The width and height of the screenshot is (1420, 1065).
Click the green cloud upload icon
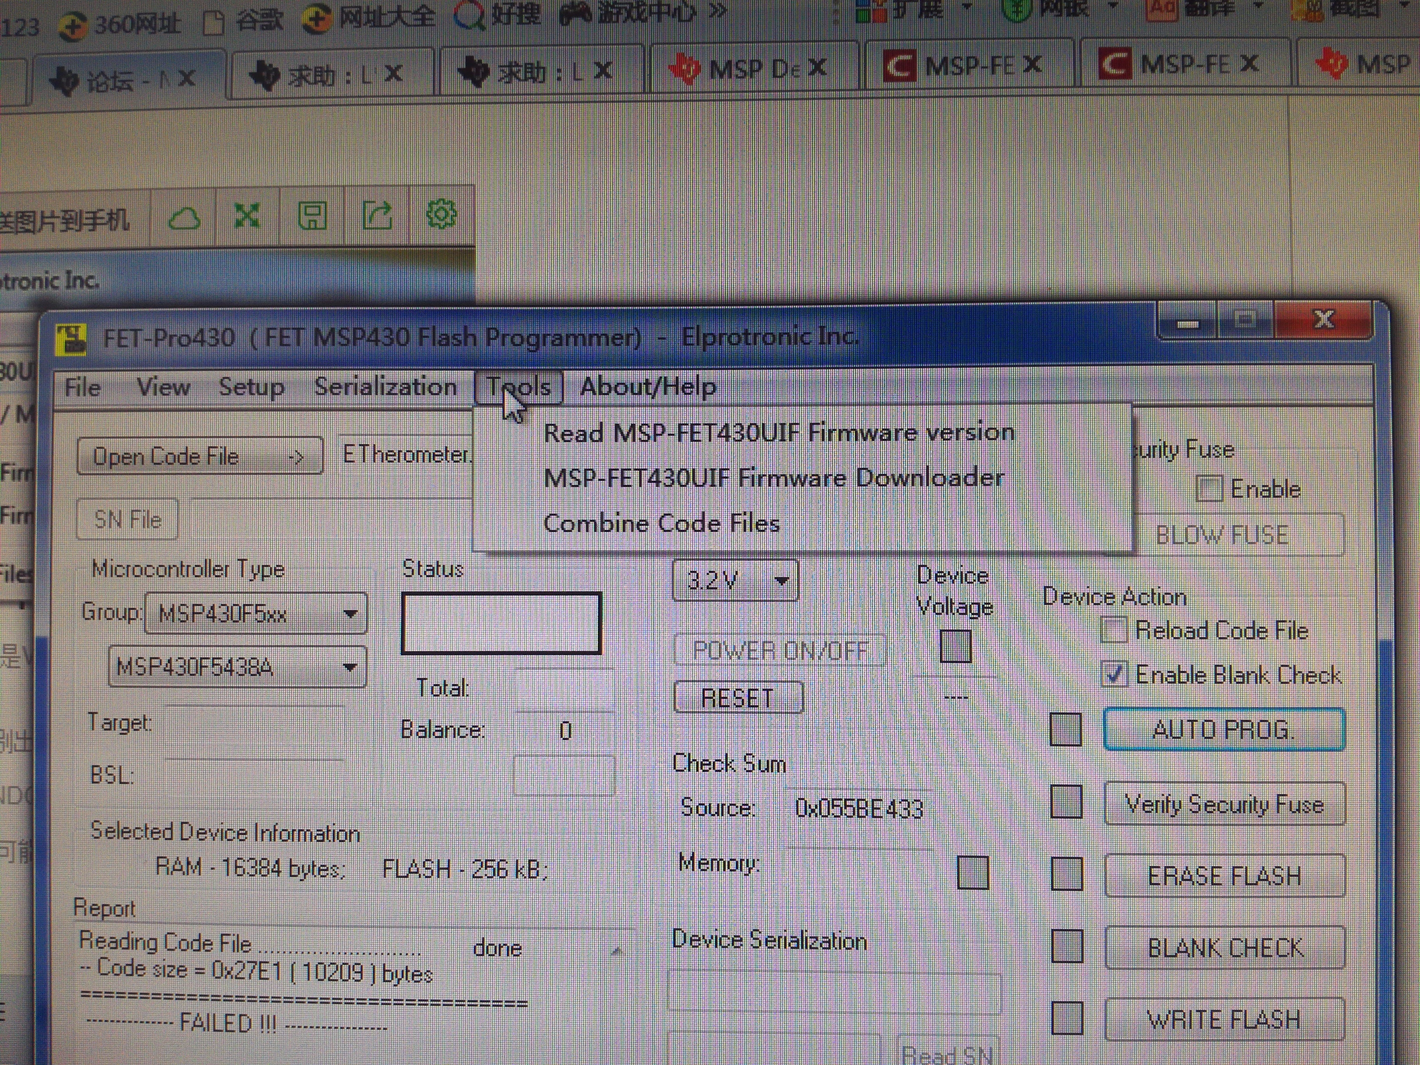pyautogui.click(x=184, y=219)
